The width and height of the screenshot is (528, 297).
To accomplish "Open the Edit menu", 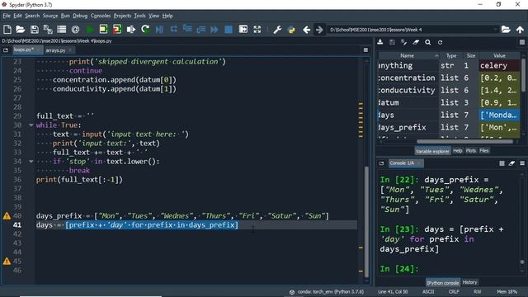I will (x=17, y=16).
